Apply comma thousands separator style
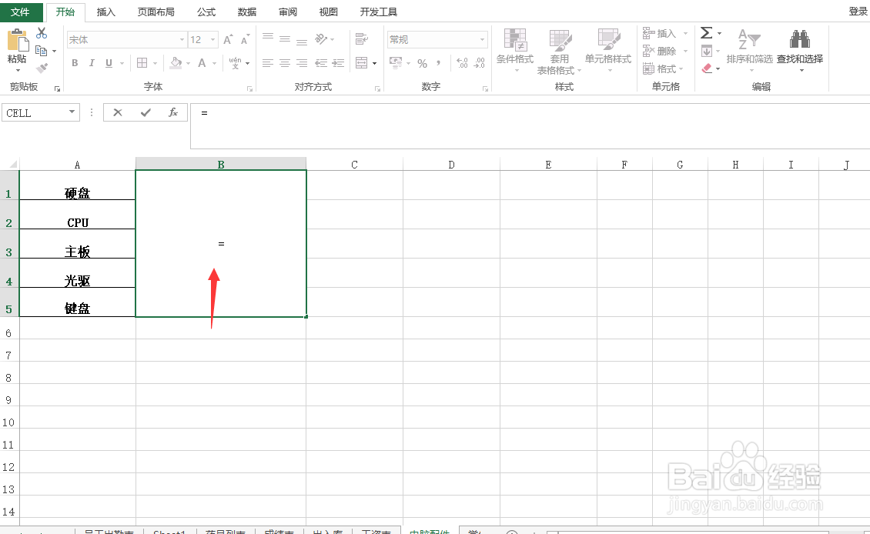The height and width of the screenshot is (534, 870). (438, 63)
